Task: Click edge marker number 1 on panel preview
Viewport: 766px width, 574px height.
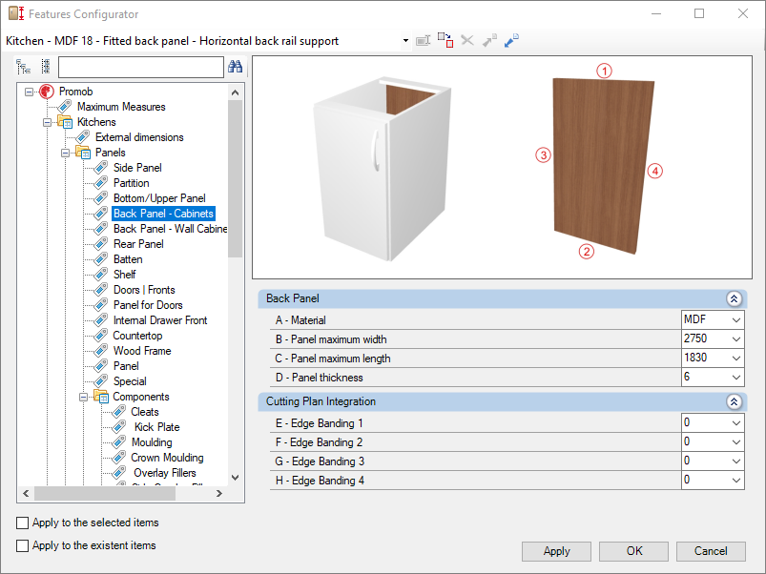Action: (604, 71)
